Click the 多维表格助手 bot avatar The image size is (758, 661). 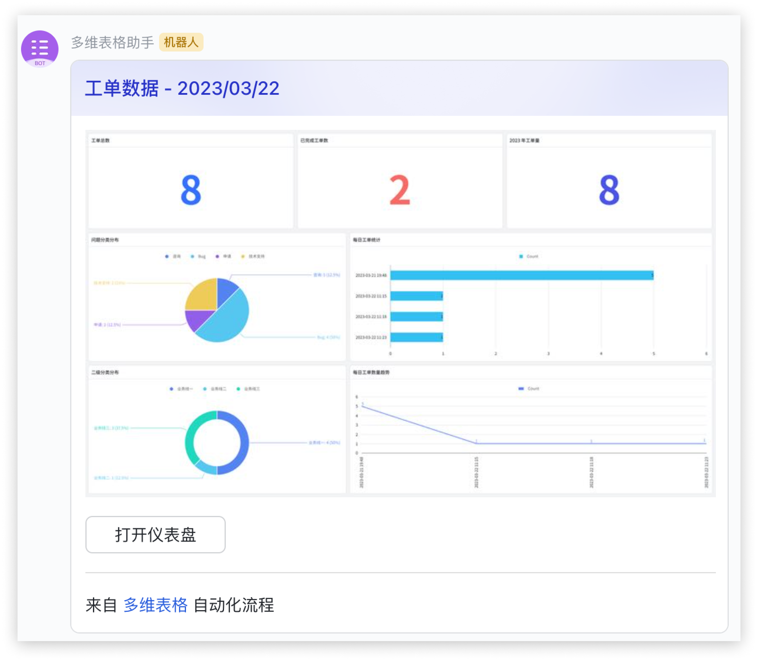(x=39, y=49)
